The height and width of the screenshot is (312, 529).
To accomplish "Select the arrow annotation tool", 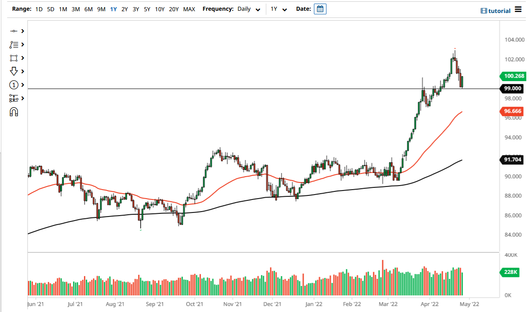I will pos(13,71).
